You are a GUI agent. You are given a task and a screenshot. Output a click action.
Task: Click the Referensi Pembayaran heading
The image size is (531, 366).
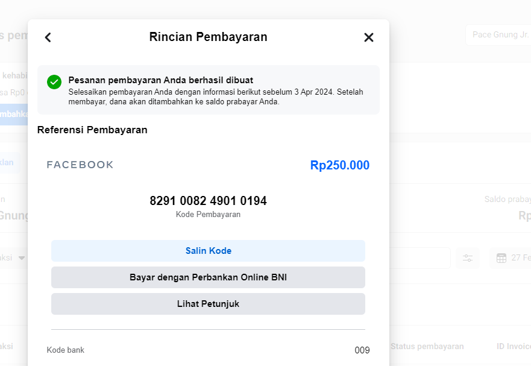pos(92,130)
